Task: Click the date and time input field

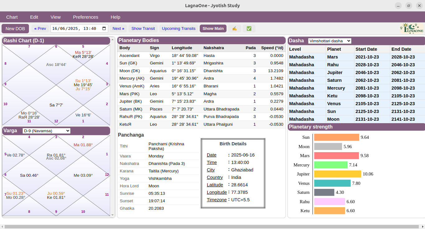Action: tap(79, 28)
